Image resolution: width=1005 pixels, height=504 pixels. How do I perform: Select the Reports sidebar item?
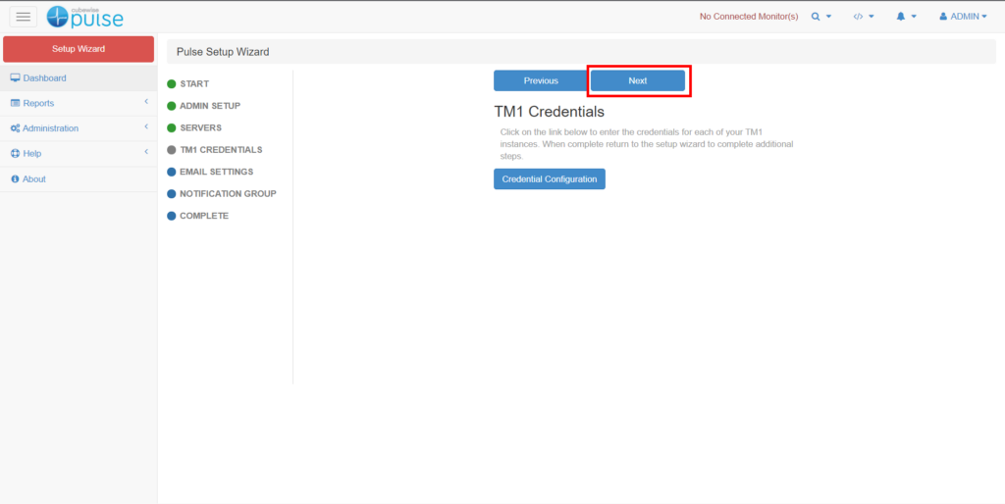click(79, 103)
